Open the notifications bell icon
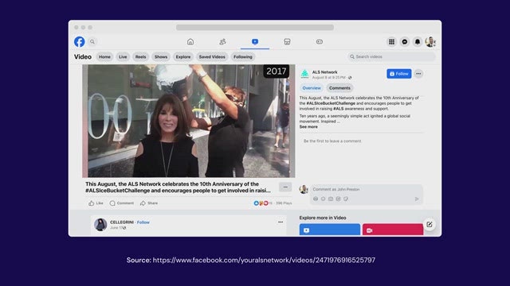 (418, 41)
